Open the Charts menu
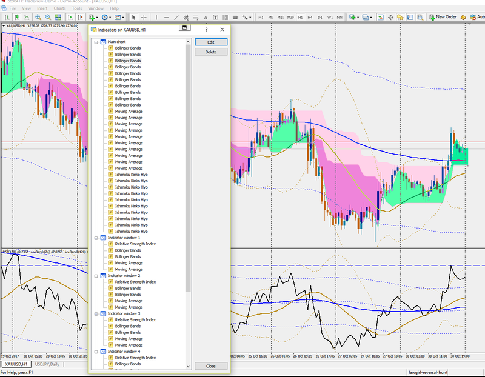Image resolution: width=485 pixels, height=377 pixels. pos(59,8)
